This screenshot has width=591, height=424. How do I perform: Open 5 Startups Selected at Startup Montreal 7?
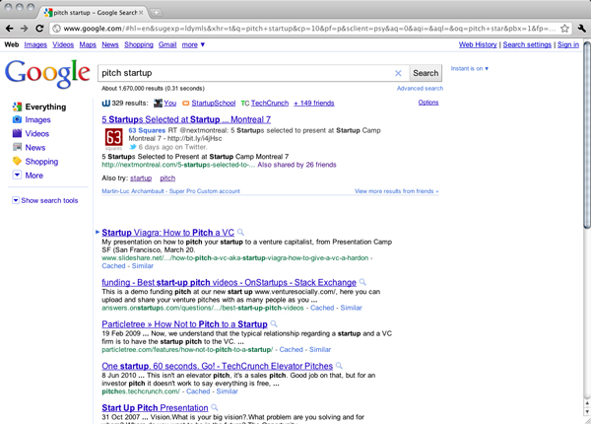(186, 119)
